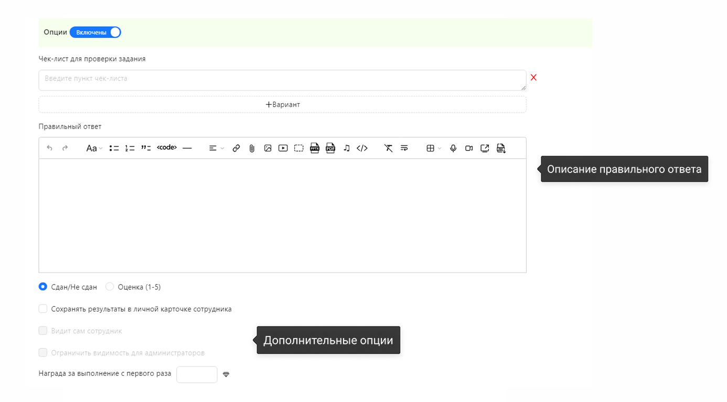The height and width of the screenshot is (402, 727).
Task: Insert embedded HTML code with </>
Action: [x=362, y=148]
